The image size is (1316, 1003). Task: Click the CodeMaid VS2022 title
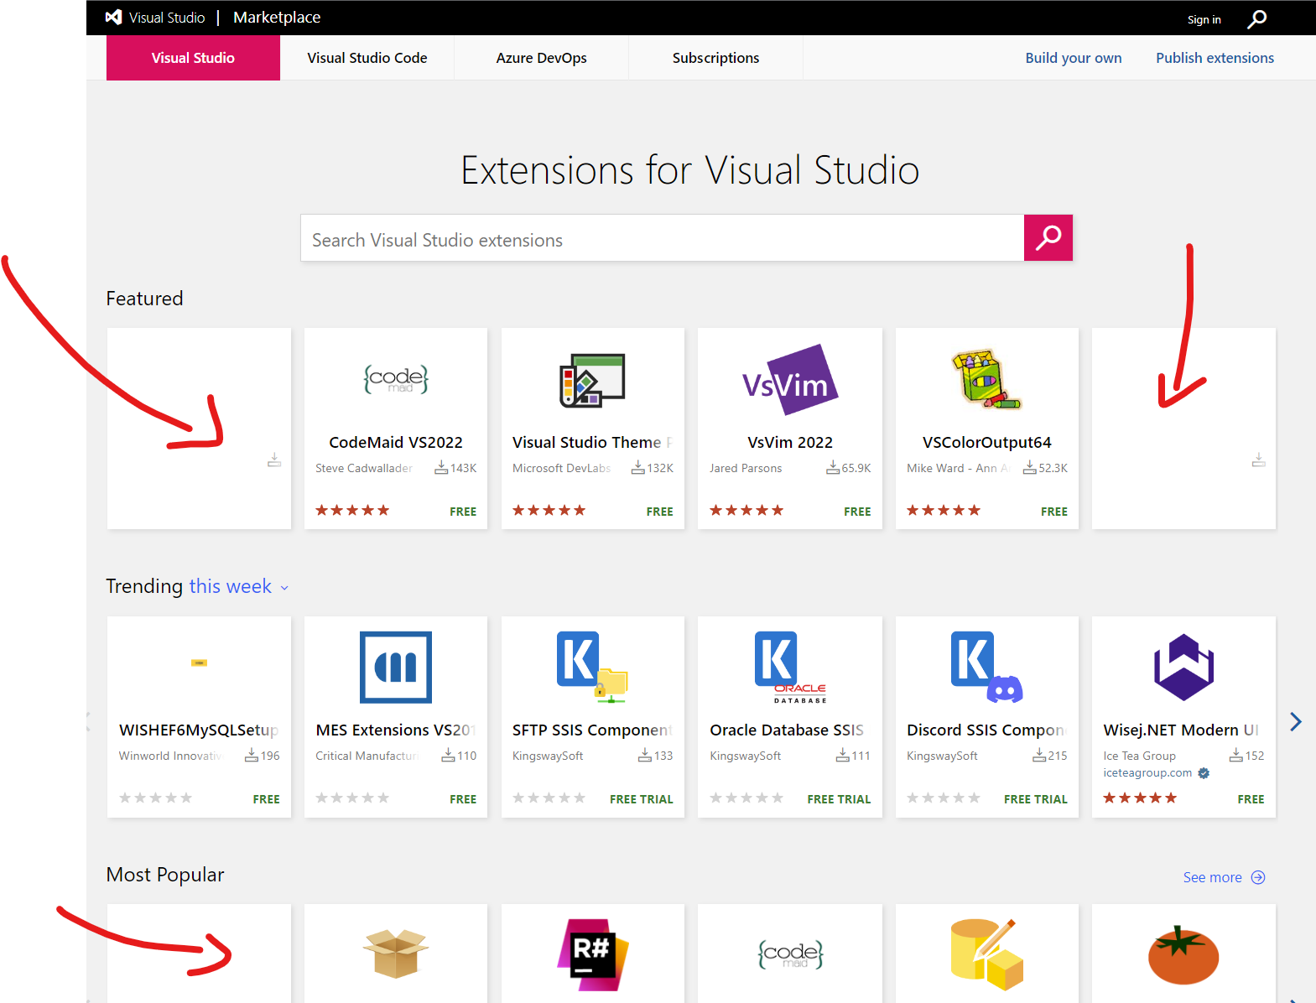pyautogui.click(x=396, y=442)
